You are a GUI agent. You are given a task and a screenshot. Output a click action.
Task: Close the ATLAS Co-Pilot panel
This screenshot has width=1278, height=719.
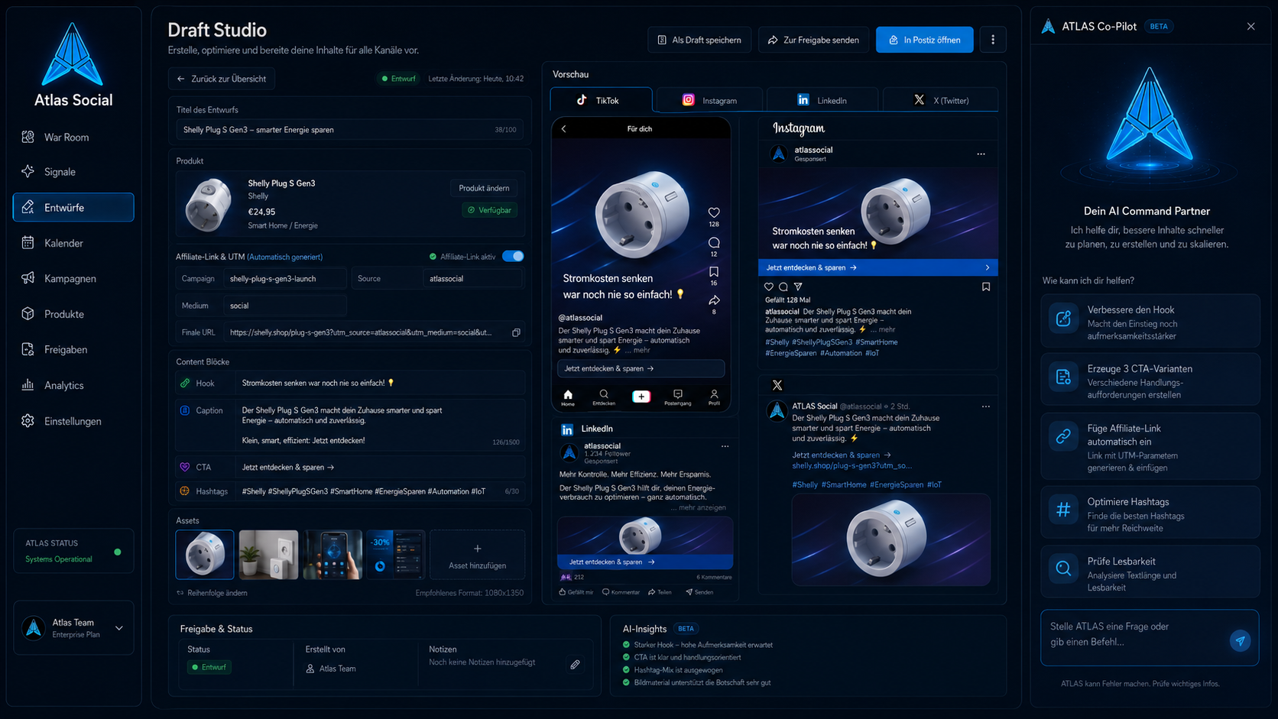point(1251,27)
